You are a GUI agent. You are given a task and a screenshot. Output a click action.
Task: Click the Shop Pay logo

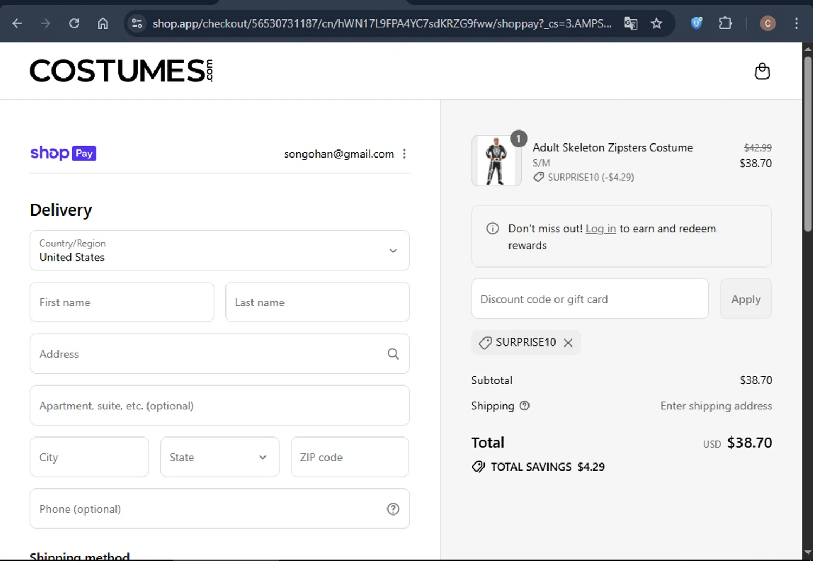63,153
